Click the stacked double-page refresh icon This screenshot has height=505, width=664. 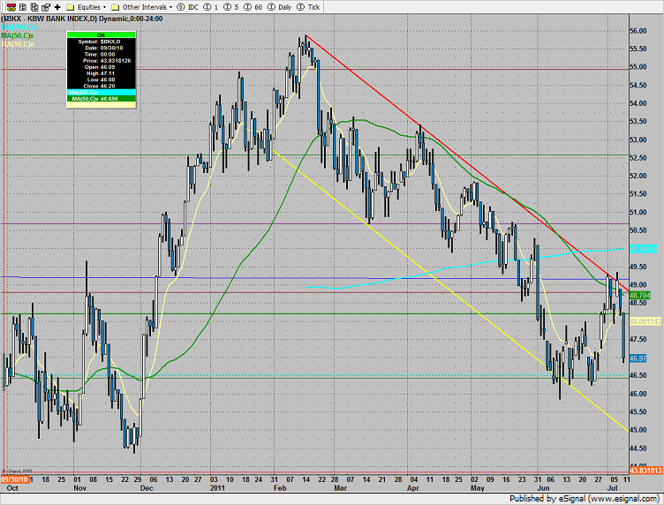pos(34,7)
